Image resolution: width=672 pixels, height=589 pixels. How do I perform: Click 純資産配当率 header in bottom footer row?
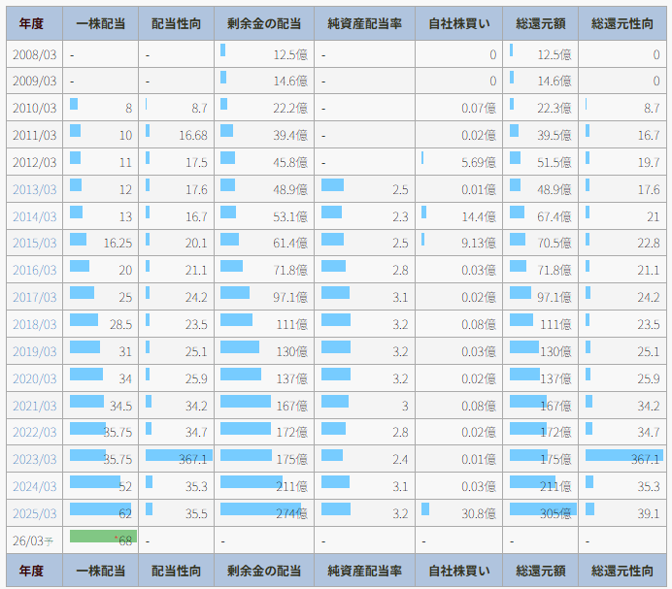(364, 572)
